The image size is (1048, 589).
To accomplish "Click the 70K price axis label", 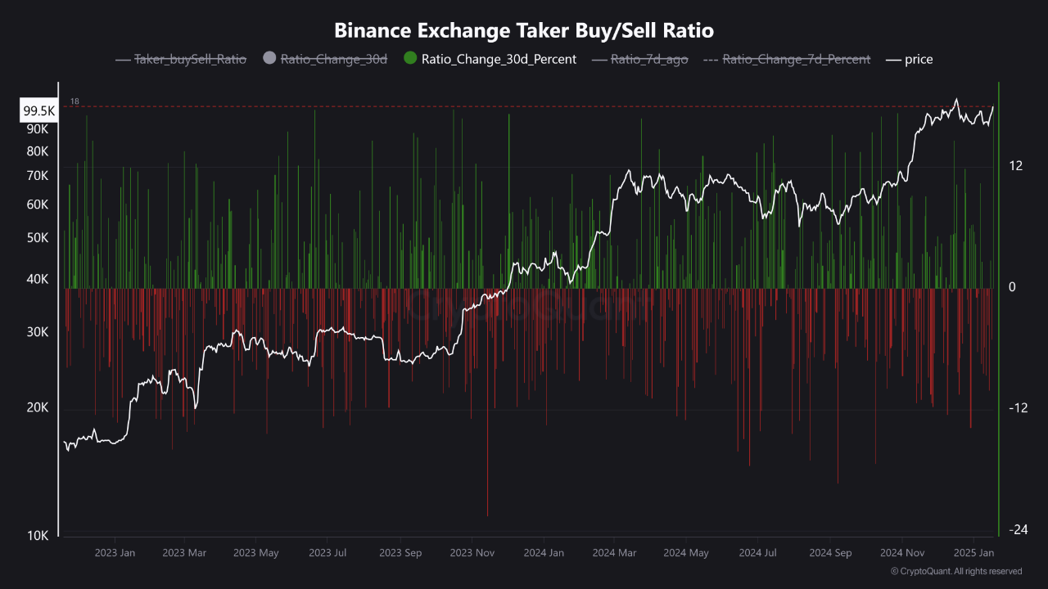I will coord(38,176).
